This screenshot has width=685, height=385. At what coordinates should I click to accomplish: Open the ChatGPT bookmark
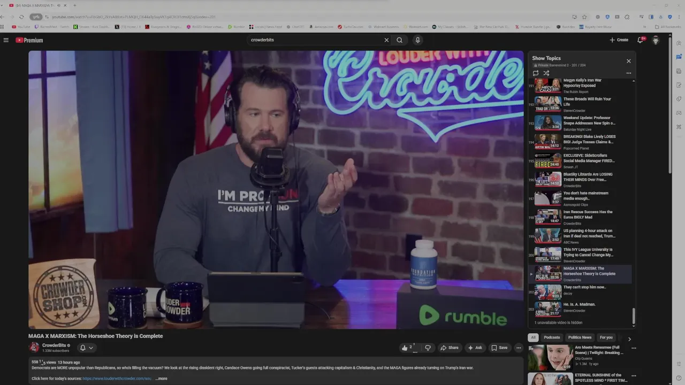pos(295,27)
